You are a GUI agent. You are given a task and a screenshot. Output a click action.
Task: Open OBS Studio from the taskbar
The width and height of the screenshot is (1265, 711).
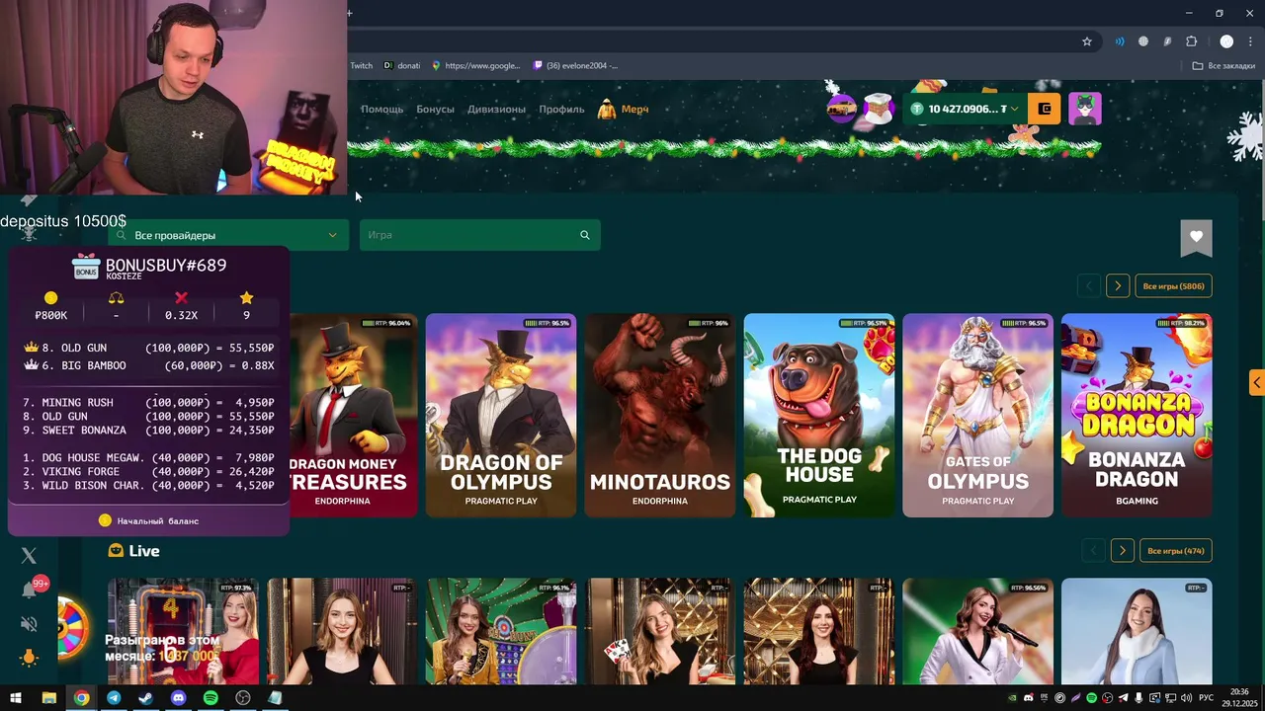tap(243, 698)
